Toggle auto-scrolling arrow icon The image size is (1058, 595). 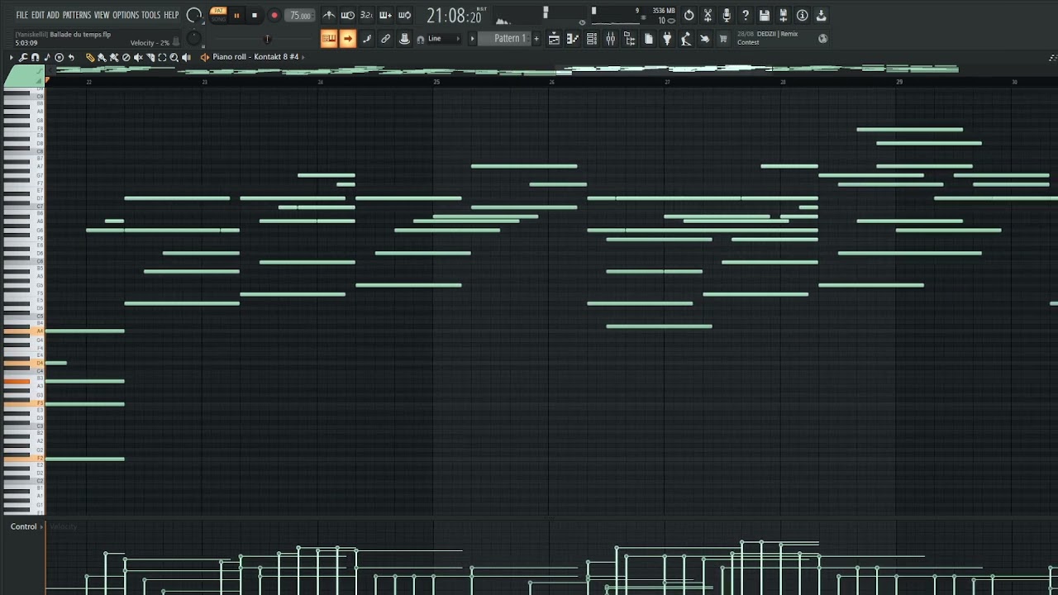348,39
